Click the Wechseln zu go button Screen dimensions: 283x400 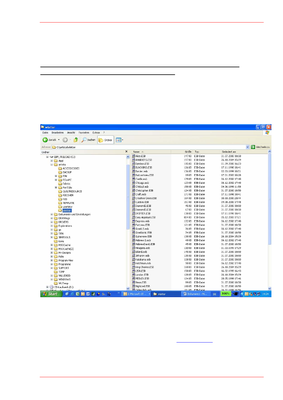260,147
